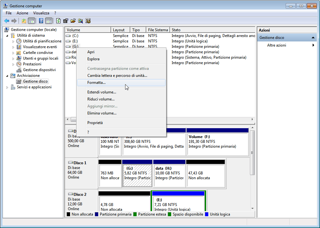The image size is (320, 228).
Task: Click the Up one level folder icon
Action: click(24, 21)
